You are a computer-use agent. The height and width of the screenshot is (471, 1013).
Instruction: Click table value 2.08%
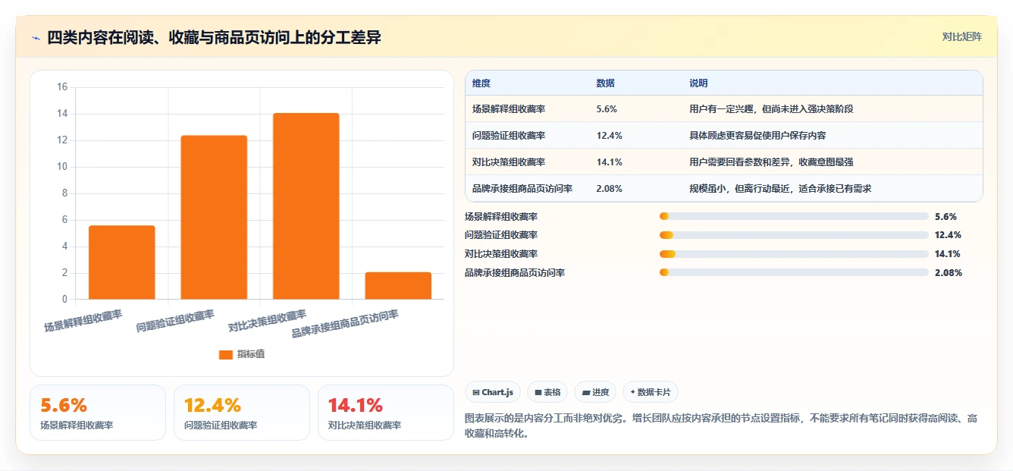point(610,189)
